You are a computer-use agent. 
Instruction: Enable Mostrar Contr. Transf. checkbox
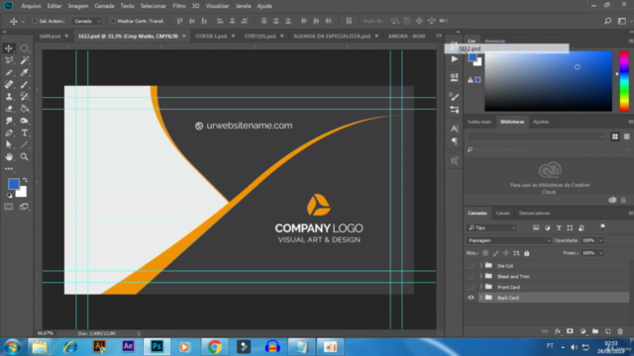[113, 21]
